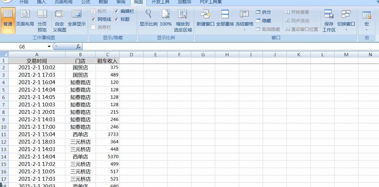Open the Zoom dialog (显示比例)
This screenshot has width=379, height=187.
point(149,18)
